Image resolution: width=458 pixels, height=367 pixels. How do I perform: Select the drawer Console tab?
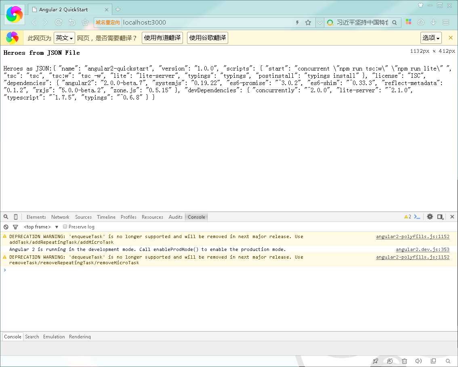point(13,336)
